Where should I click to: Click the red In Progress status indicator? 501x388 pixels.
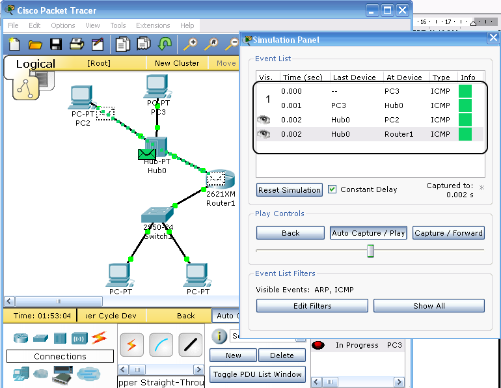318,345
